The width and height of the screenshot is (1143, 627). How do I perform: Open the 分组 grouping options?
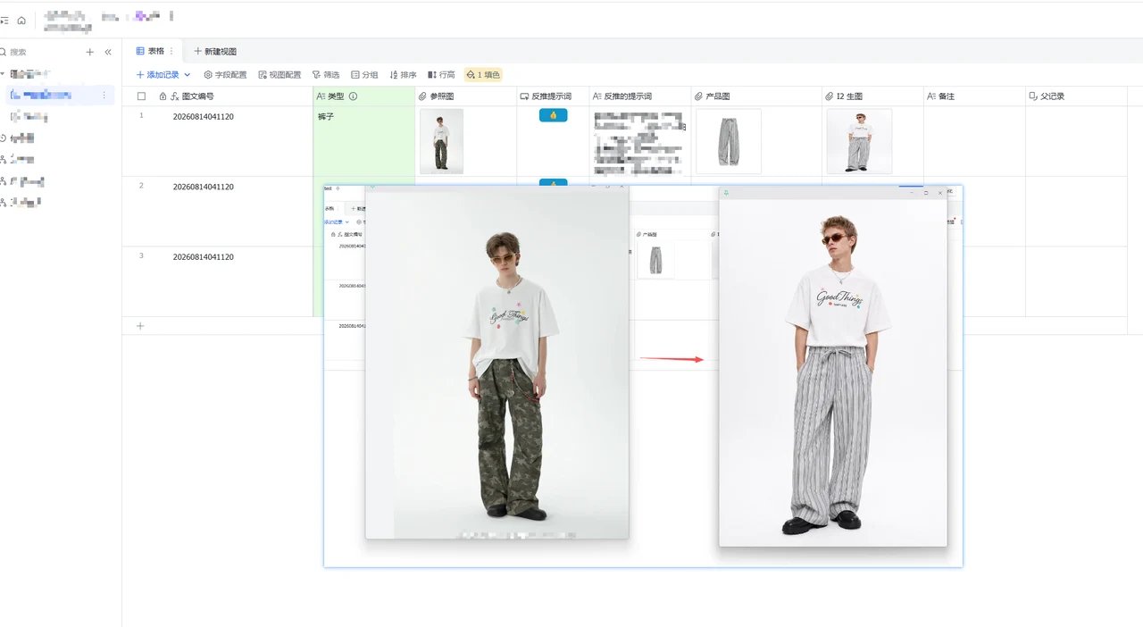[364, 75]
